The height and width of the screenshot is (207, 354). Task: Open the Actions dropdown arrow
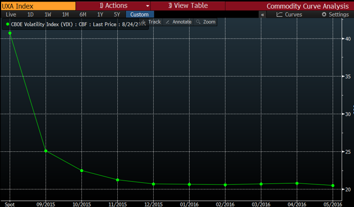tap(148, 6)
